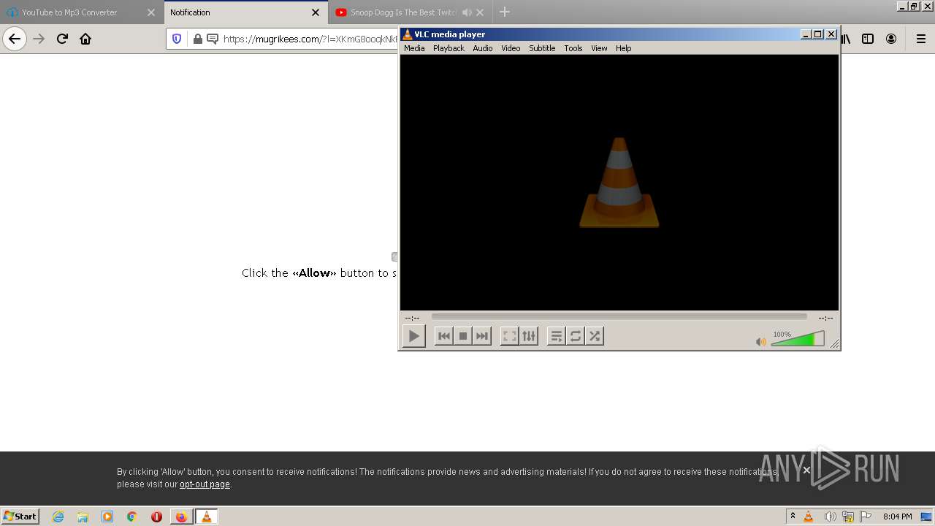This screenshot has height=526, width=935.
Task: Click the site padlock icon
Action: click(197, 39)
